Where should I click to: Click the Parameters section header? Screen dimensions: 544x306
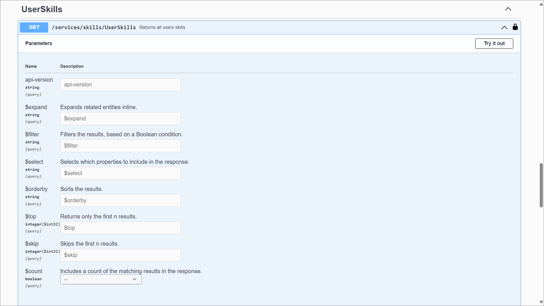tap(39, 43)
